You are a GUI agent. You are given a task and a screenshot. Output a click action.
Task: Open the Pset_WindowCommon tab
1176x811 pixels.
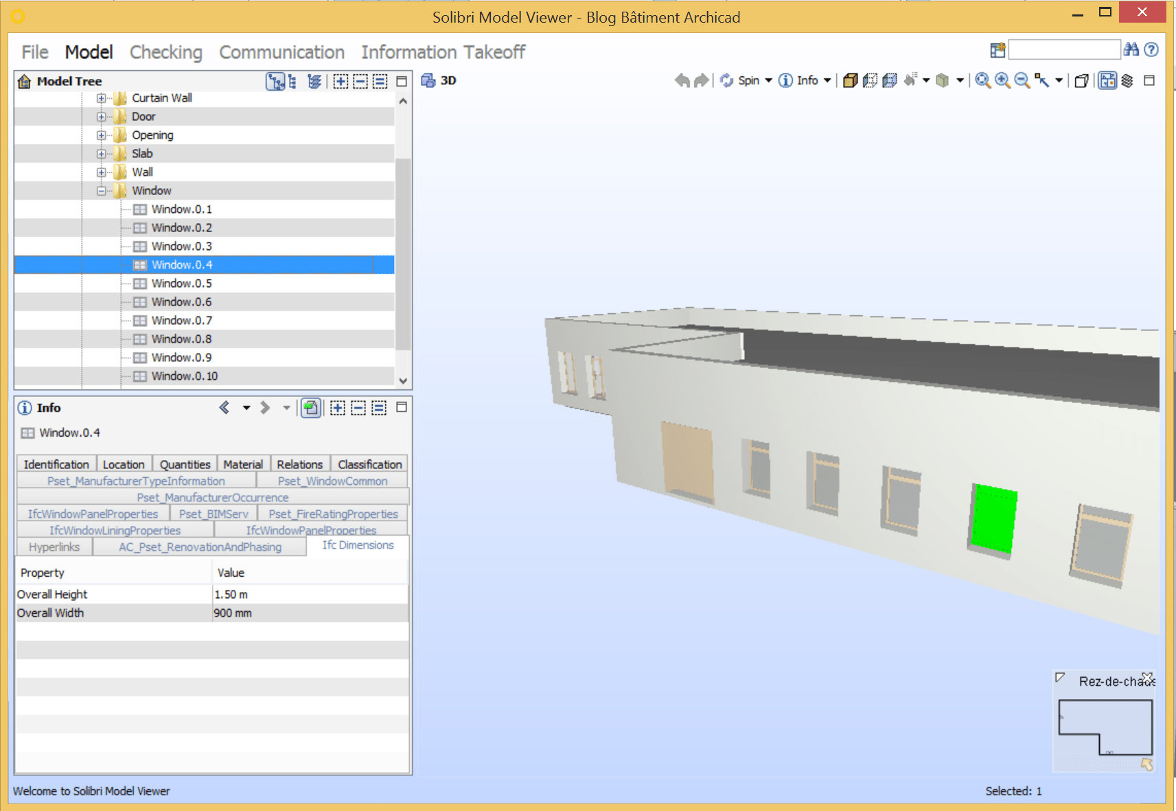point(332,481)
